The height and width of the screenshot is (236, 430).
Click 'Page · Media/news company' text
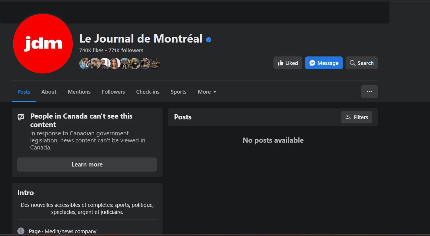coord(63,231)
